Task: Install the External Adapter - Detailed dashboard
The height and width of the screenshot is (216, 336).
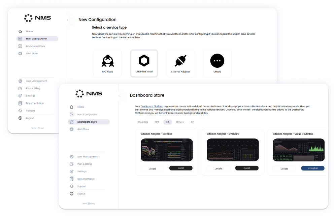Action: pyautogui.click(x=181, y=168)
